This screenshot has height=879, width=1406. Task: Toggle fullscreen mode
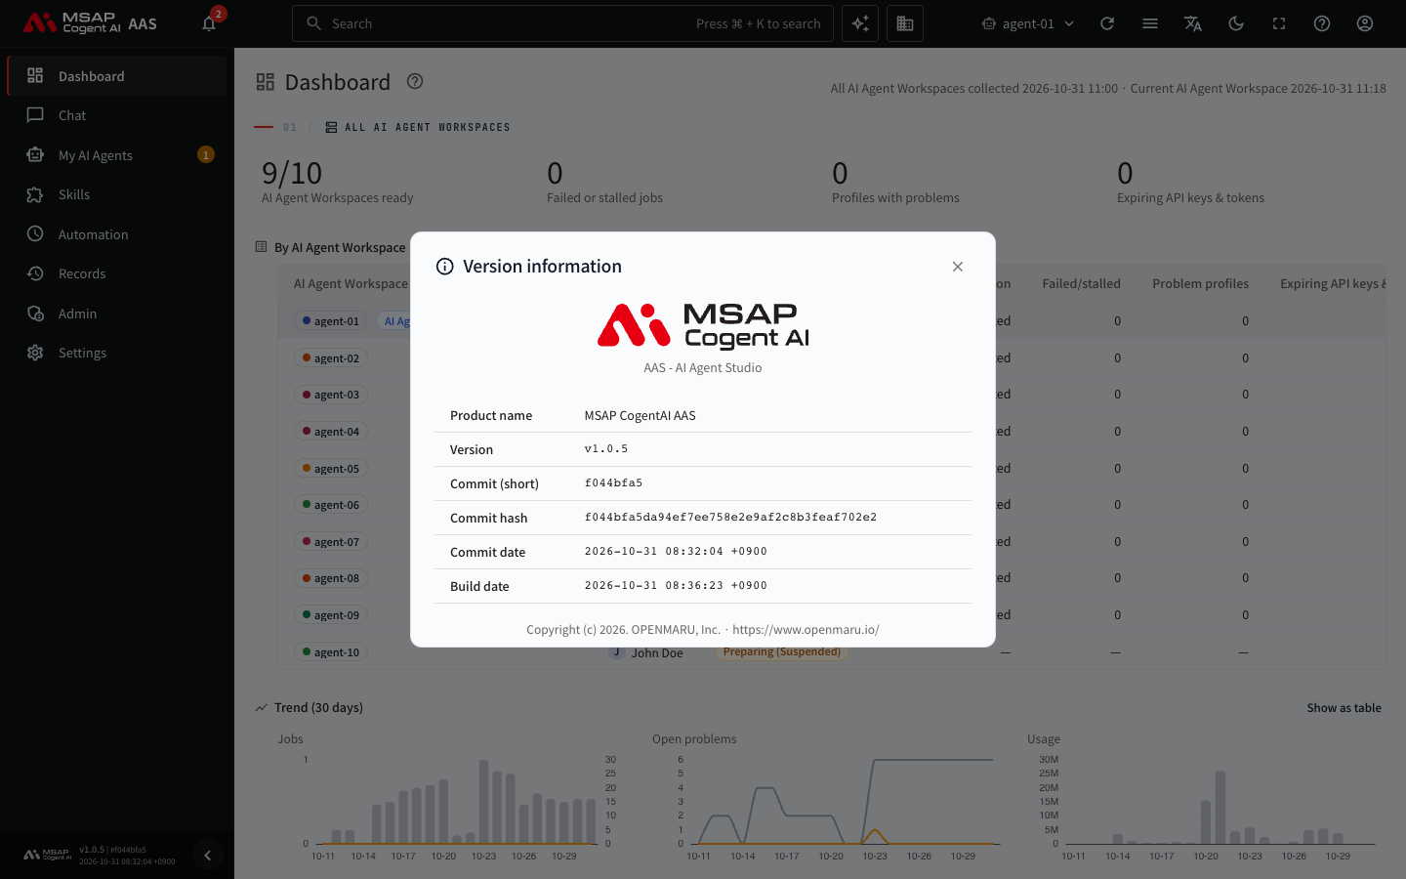coord(1279,23)
